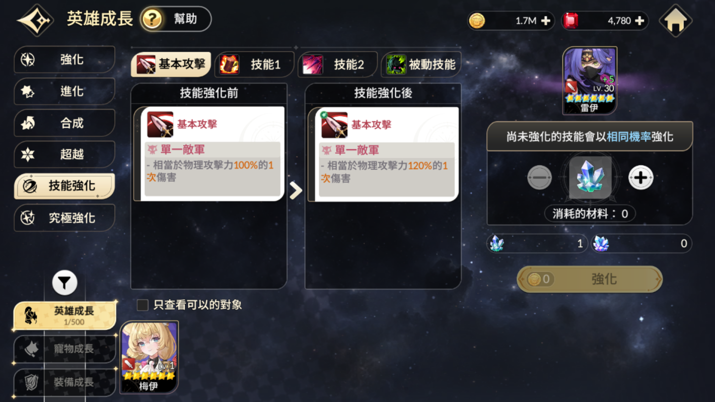This screenshot has width=715, height=402.
Task: Select the skill crystal material icon
Action: (590, 178)
